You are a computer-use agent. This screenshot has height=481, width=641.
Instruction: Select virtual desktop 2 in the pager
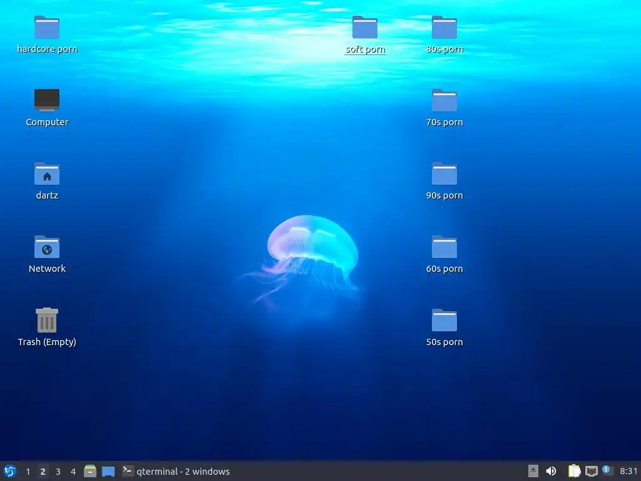pos(43,472)
